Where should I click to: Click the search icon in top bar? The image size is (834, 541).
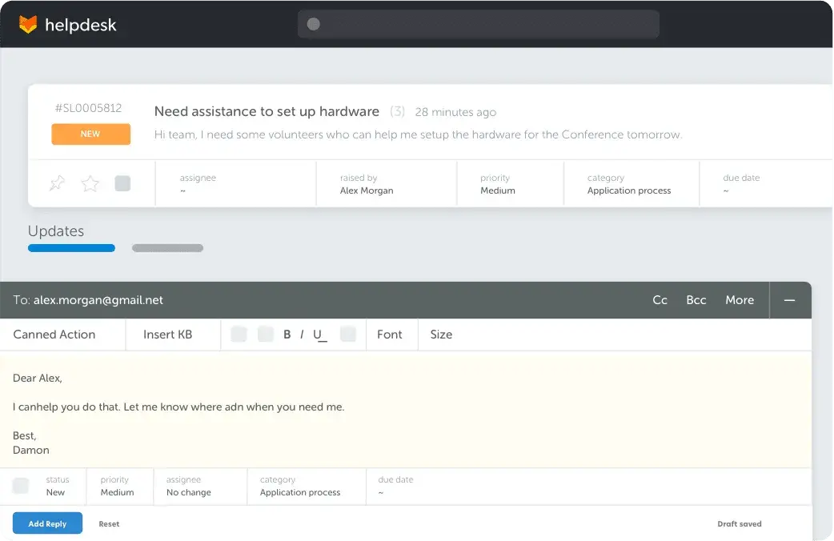[x=314, y=24]
